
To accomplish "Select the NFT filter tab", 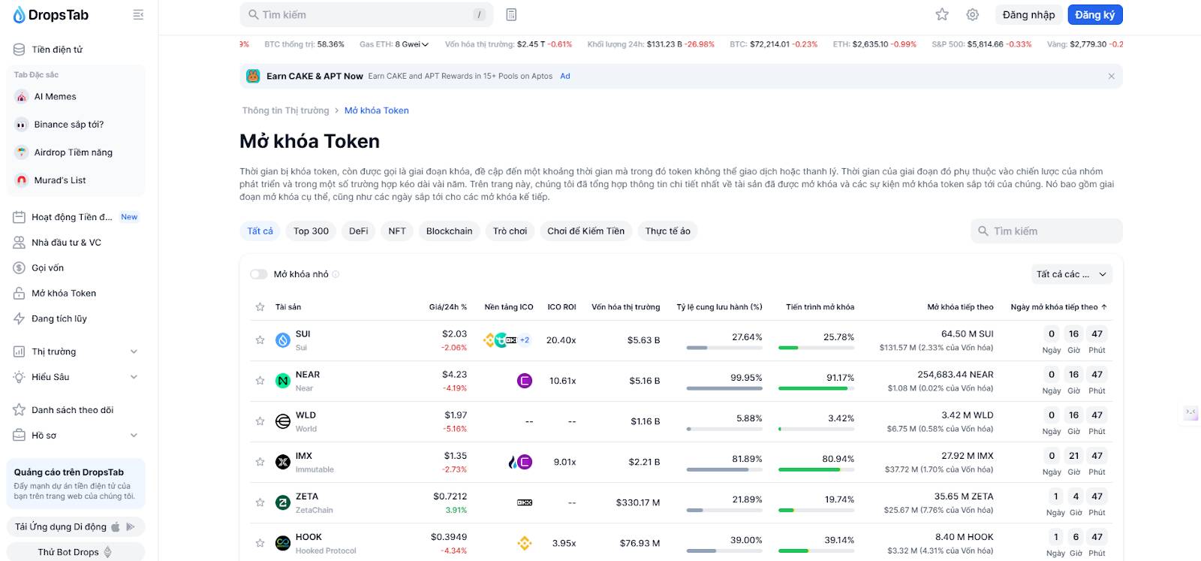I will click(x=397, y=231).
